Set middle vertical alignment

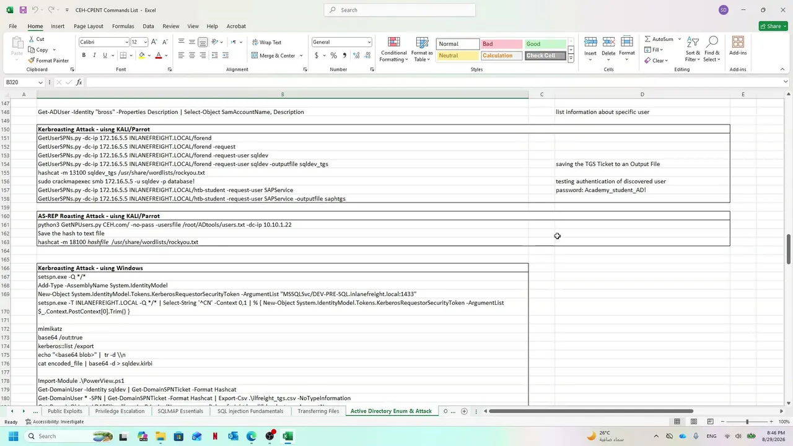tap(192, 42)
